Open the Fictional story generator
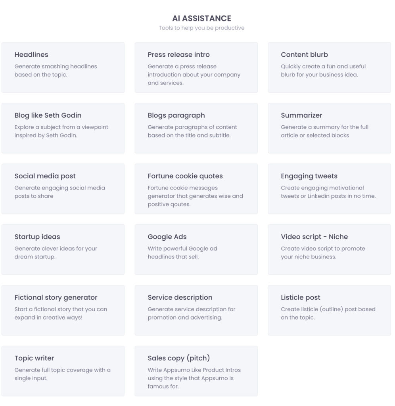395x406 pixels. coord(63,310)
